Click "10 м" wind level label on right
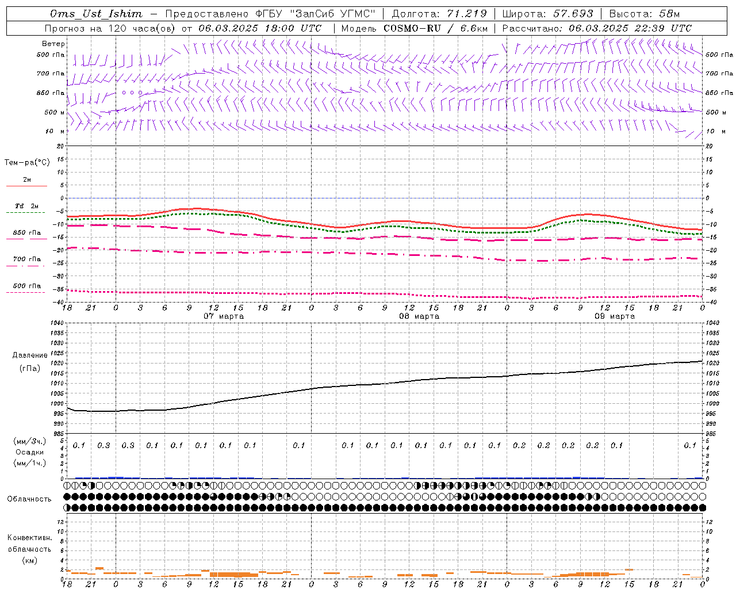 click(716, 132)
